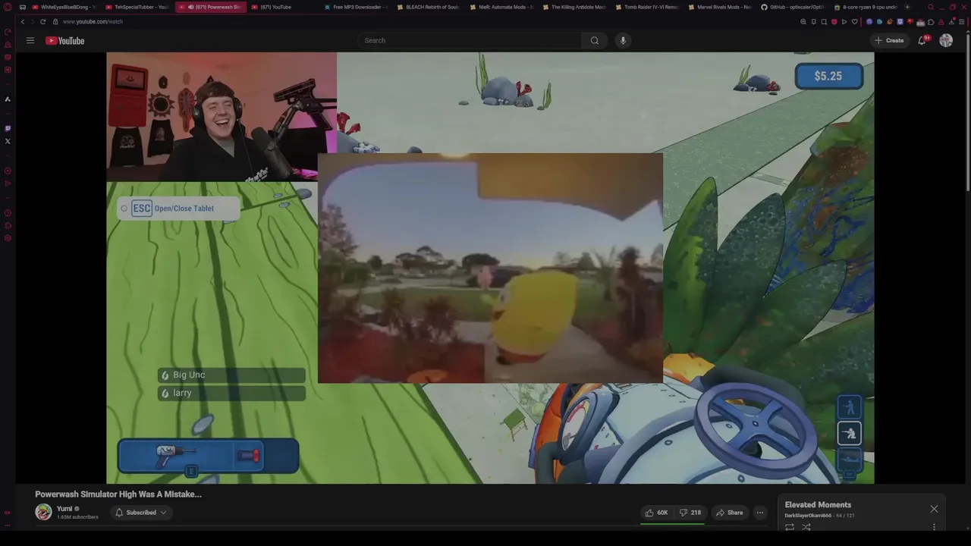The height and width of the screenshot is (546, 971).
Task: Dislike the video with thumbs down
Action: click(690, 513)
